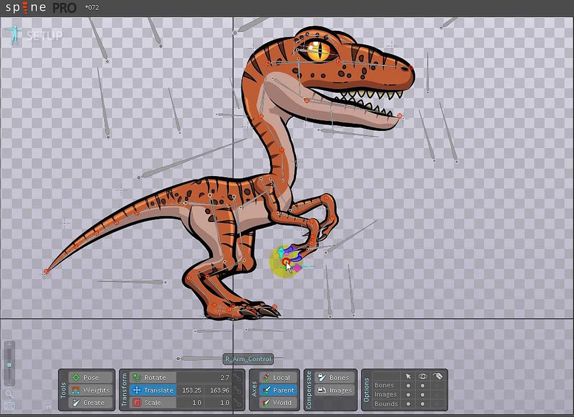Activate the Rotate transform tool
The image size is (574, 417).
tap(153, 378)
